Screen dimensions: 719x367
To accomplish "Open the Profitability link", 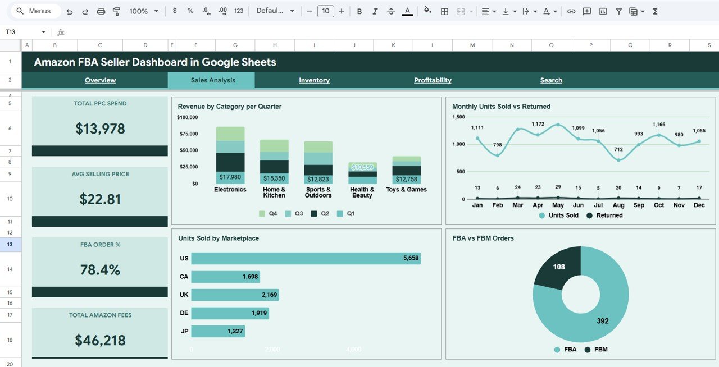I will tap(433, 80).
